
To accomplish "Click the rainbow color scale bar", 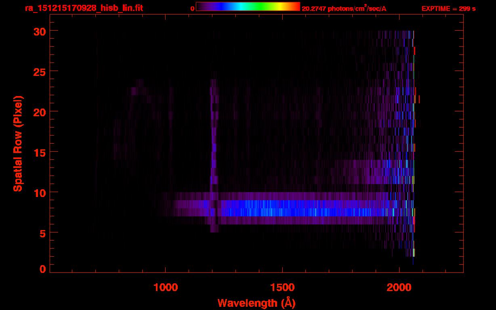I will pyautogui.click(x=248, y=6).
